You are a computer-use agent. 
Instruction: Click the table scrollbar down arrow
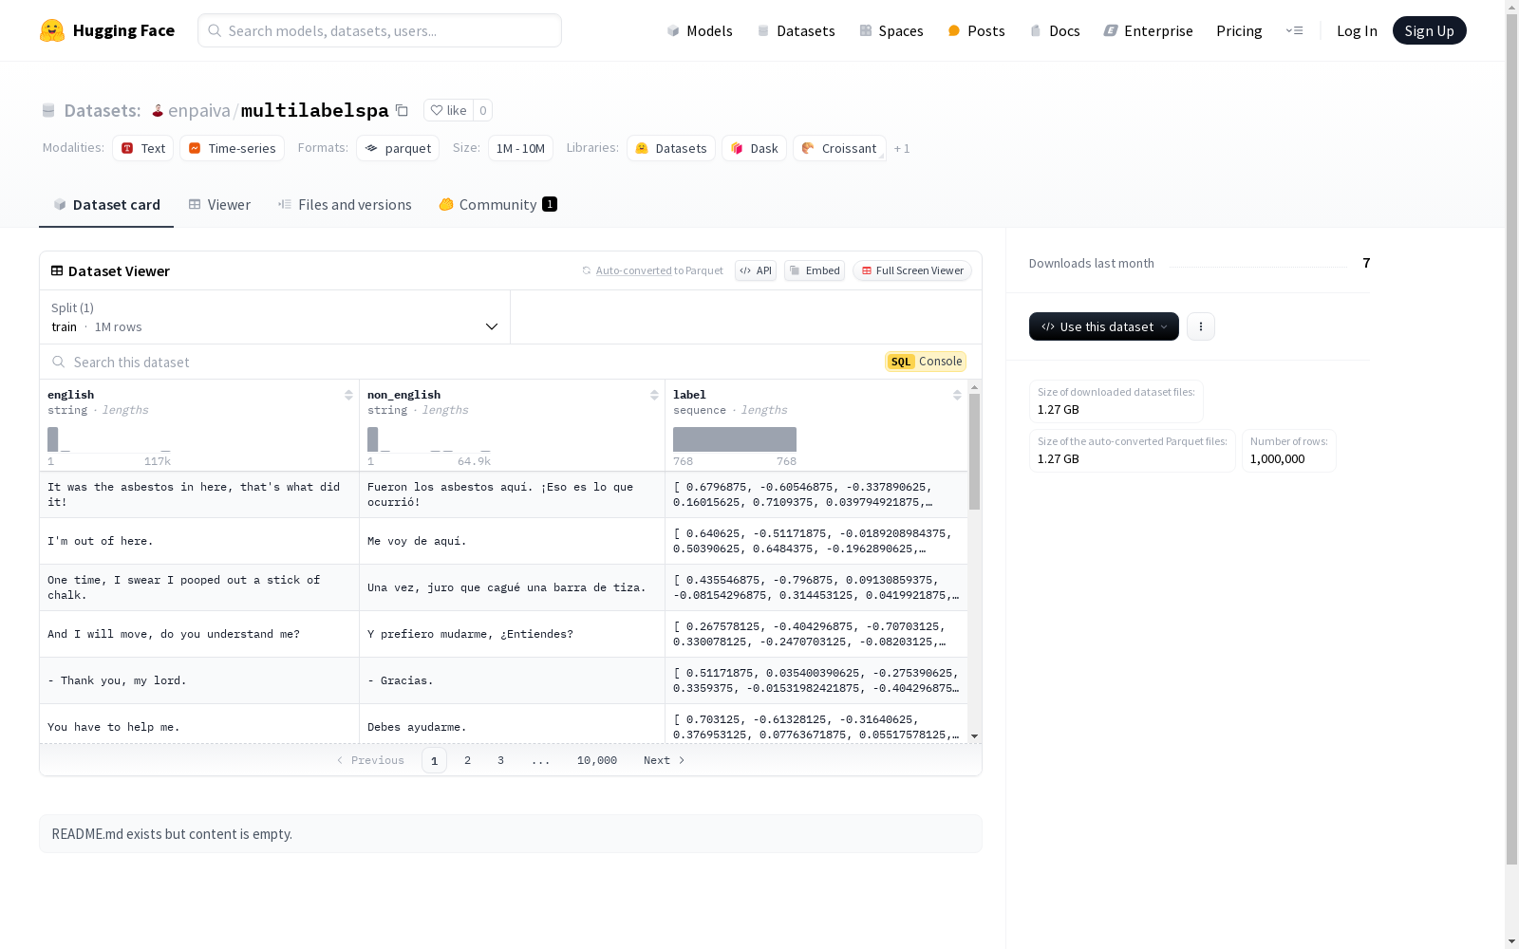click(974, 736)
